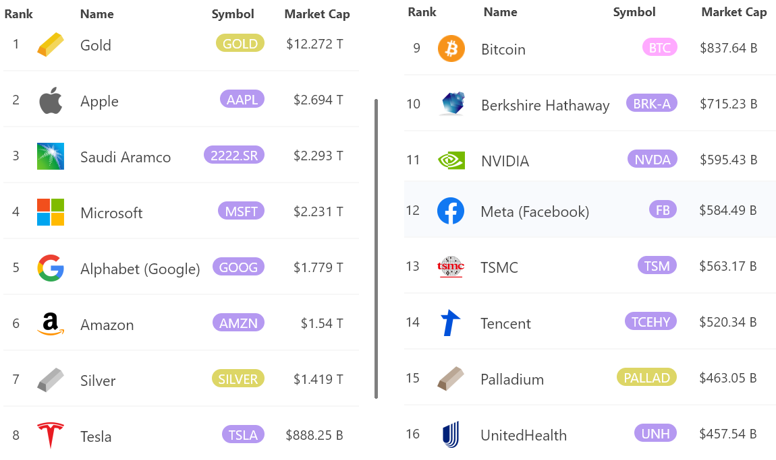Sort by right table Symbol header
Image resolution: width=776 pixels, height=460 pixels.
click(634, 12)
